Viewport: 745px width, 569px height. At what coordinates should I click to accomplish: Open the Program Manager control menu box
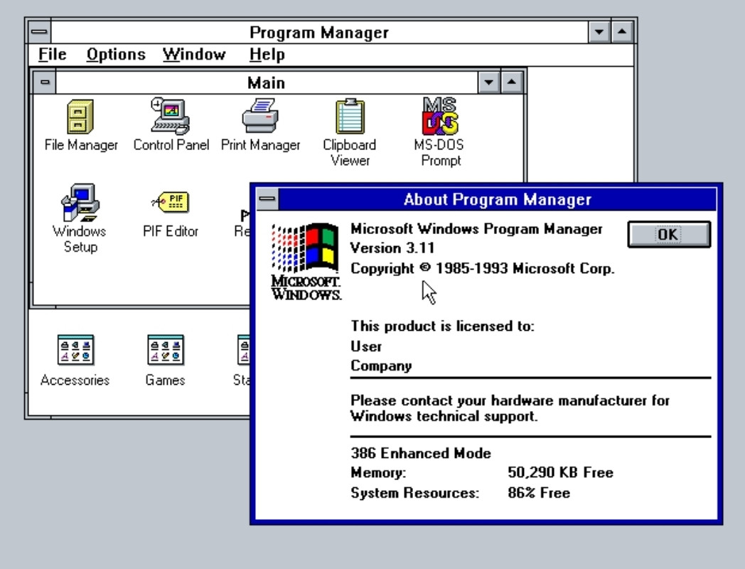pos(39,32)
